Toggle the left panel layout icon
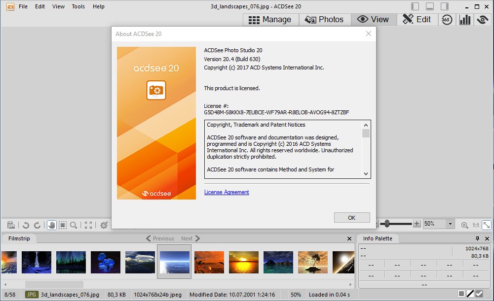This screenshot has width=494, height=301. click(x=415, y=6)
